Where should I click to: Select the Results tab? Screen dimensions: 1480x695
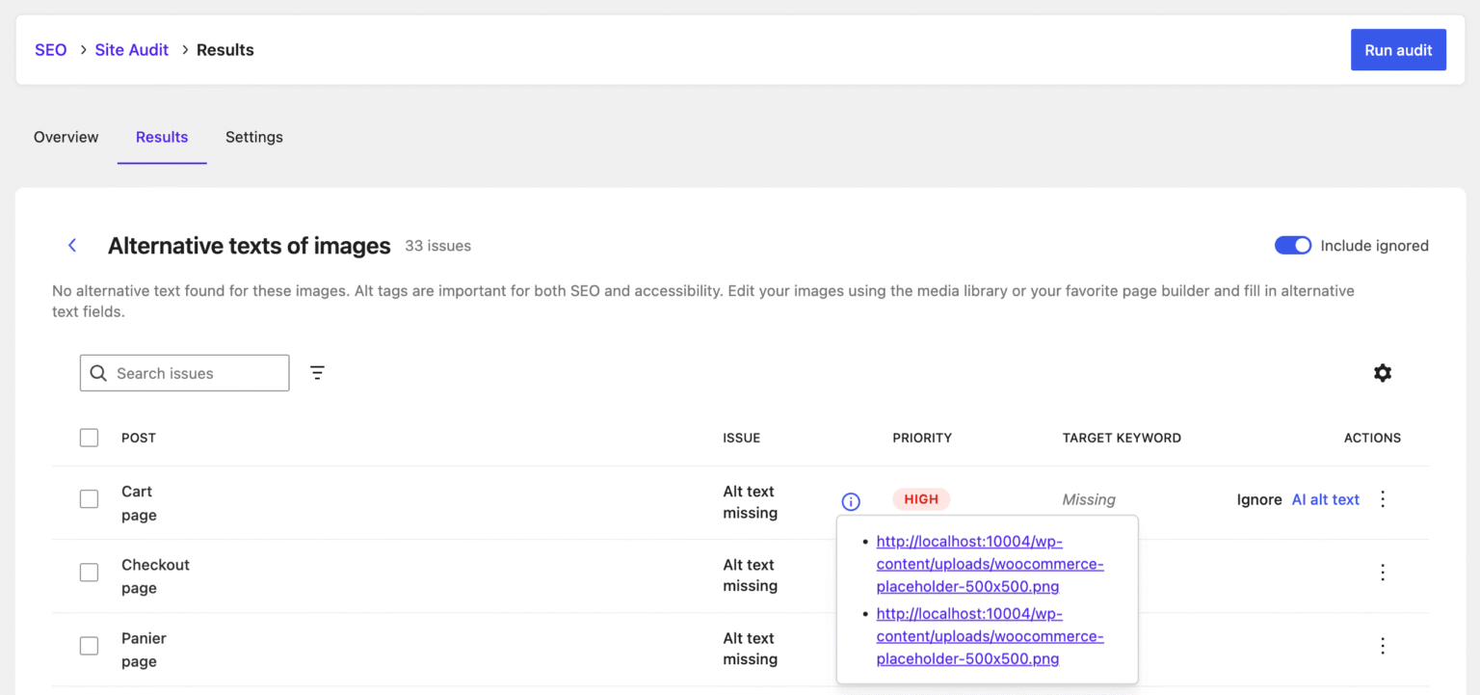pyautogui.click(x=162, y=137)
